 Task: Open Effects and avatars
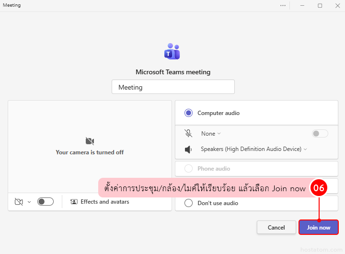tap(100, 202)
